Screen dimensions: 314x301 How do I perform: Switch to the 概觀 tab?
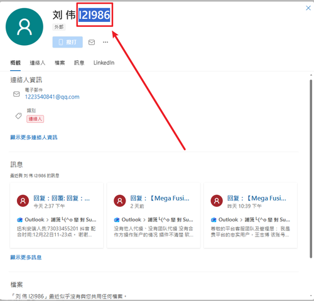[16, 63]
